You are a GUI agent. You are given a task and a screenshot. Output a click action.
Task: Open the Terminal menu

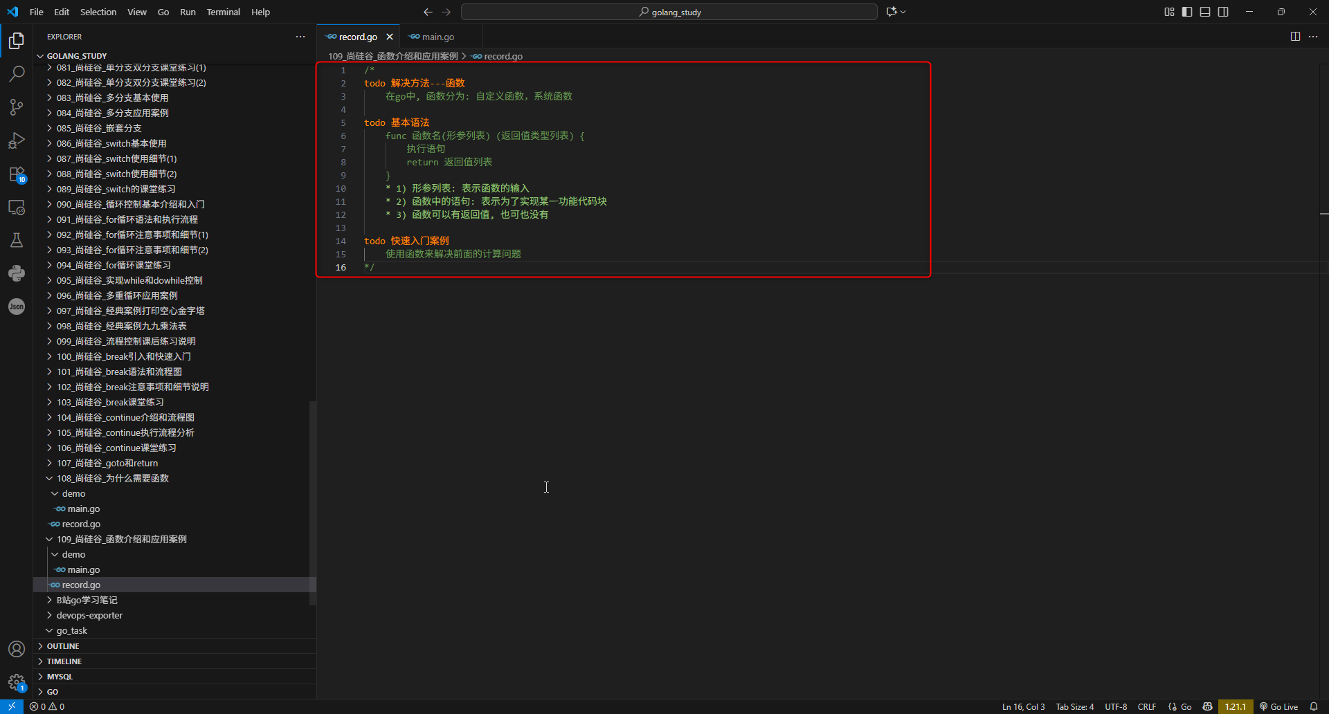[x=223, y=12]
